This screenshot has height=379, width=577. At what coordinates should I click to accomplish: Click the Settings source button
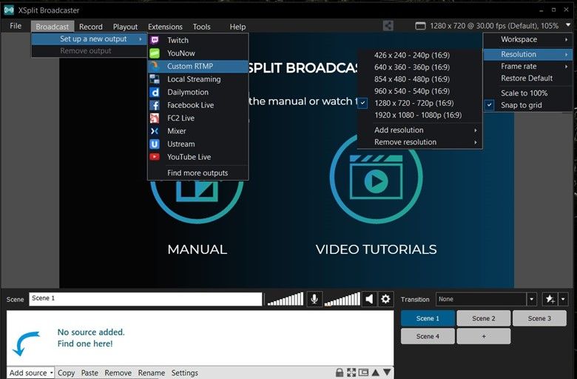(185, 373)
